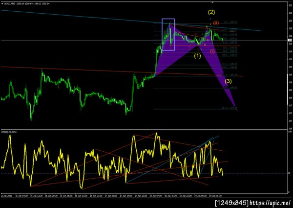This screenshot has width=293, height=208.
Task: Open the GOLD,M30 chart symbol dropdown arrow
Action: [x=2, y=3]
